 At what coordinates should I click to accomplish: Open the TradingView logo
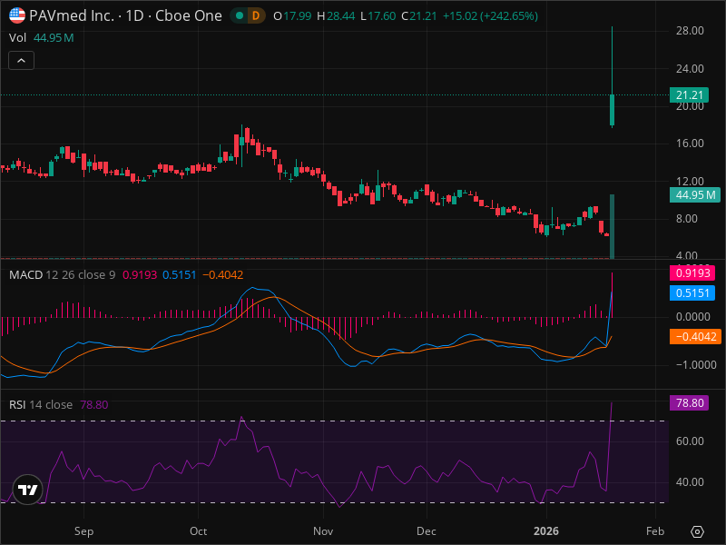tap(28, 490)
